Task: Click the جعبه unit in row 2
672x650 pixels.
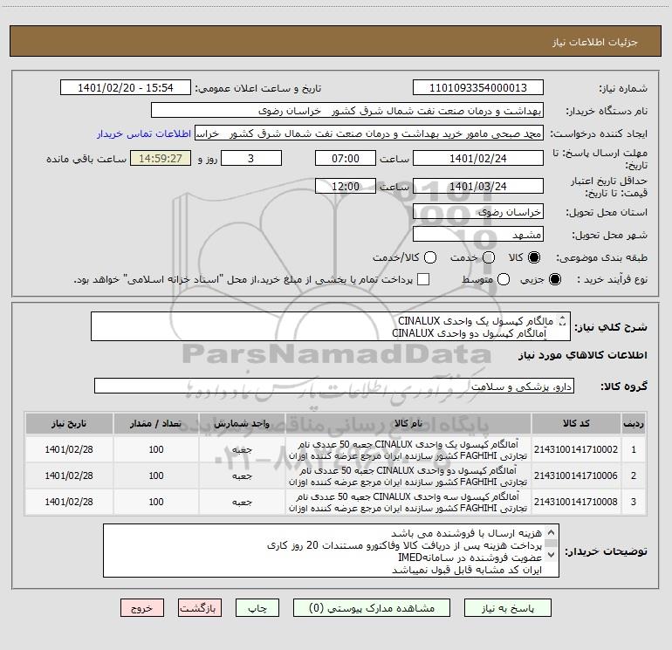Action: click(242, 476)
